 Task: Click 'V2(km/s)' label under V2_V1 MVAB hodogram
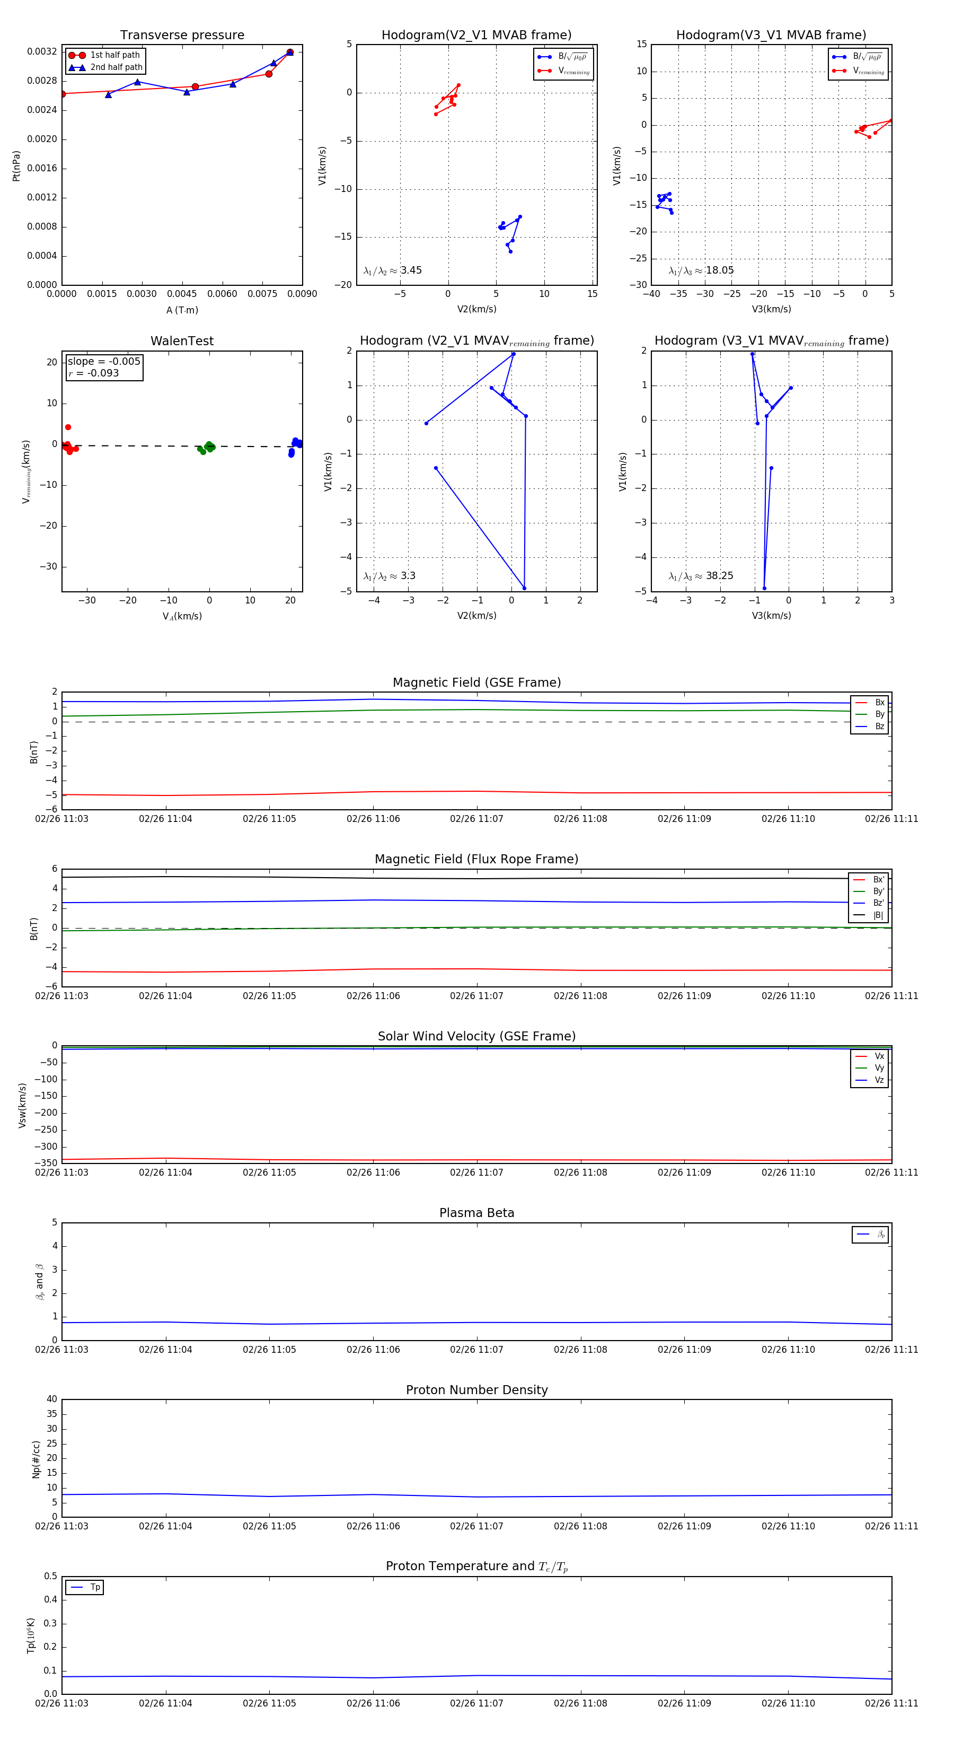click(476, 309)
